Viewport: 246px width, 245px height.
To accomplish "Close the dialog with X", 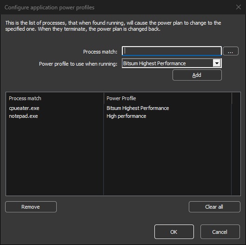I will (x=239, y=7).
